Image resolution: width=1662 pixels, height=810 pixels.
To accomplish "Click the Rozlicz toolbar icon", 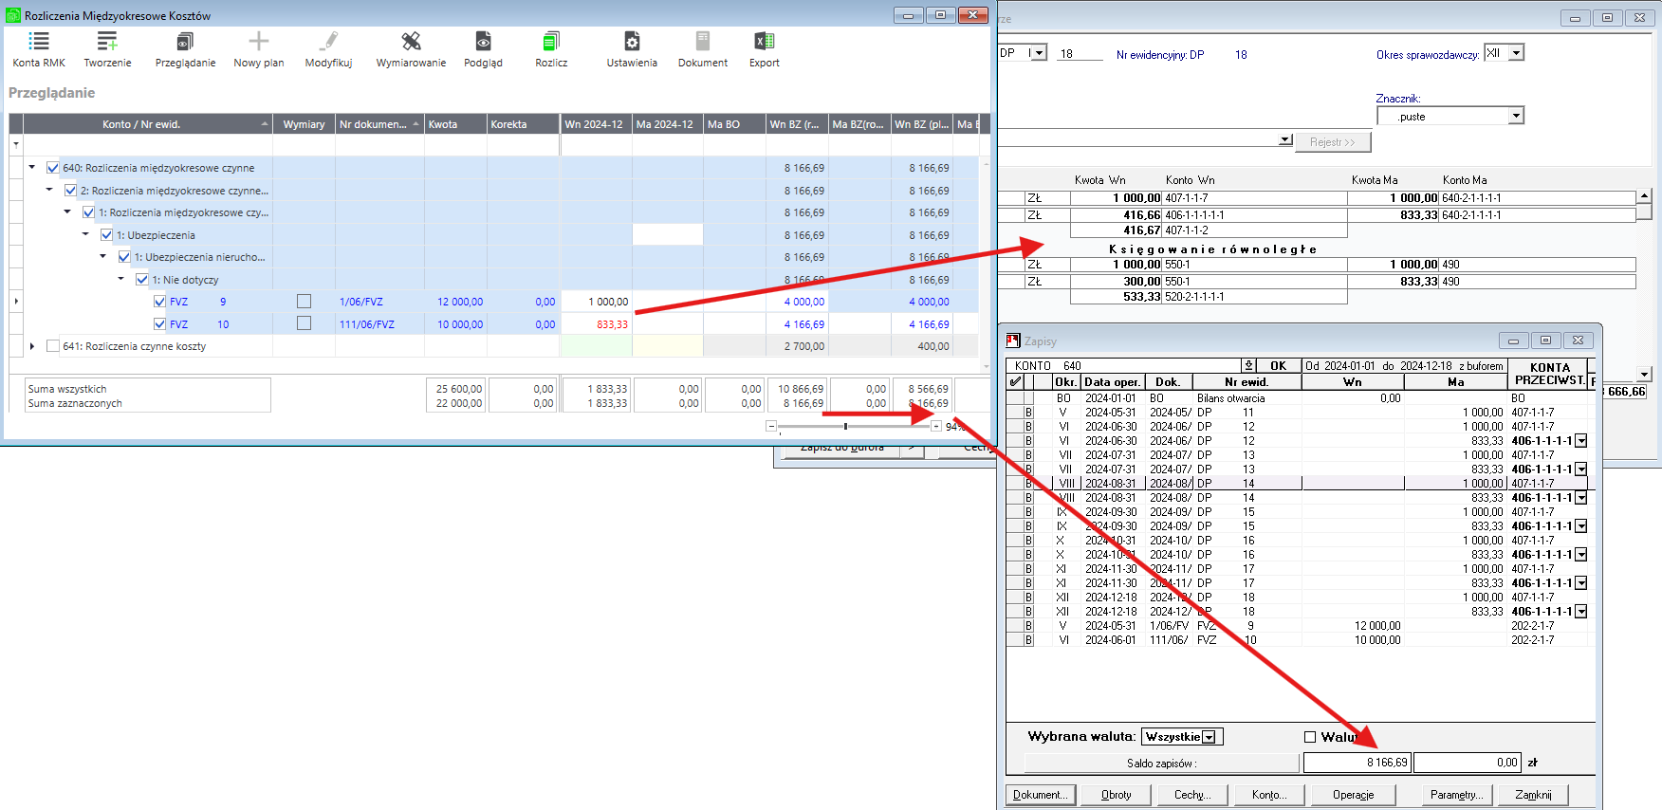I will (x=551, y=42).
